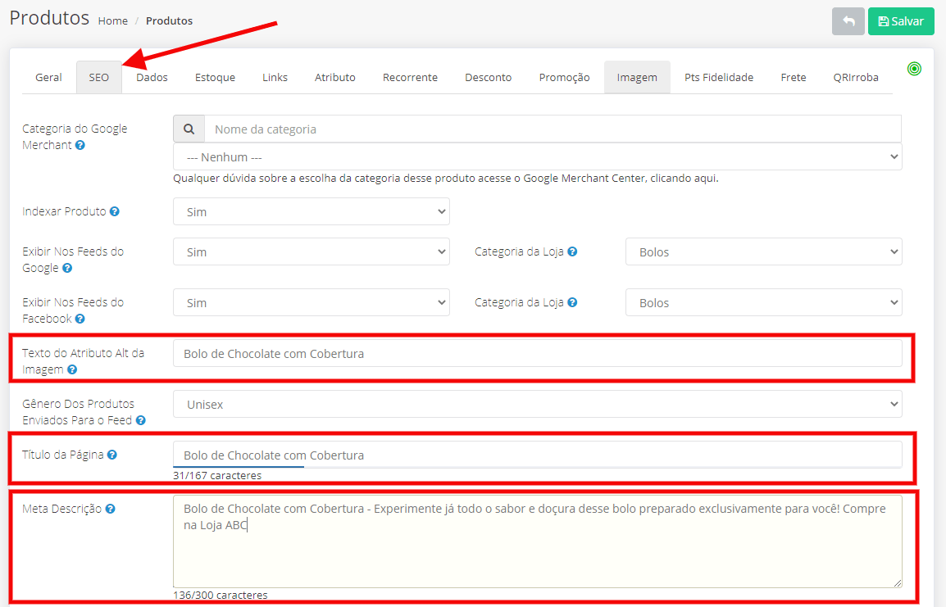Click the back arrow button near Salvar

848,21
